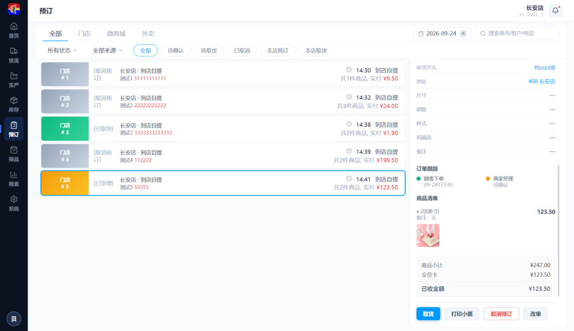Select order 测试3 3333333333333 row
Screen dimensions: 574x331
pyautogui.click(x=223, y=129)
